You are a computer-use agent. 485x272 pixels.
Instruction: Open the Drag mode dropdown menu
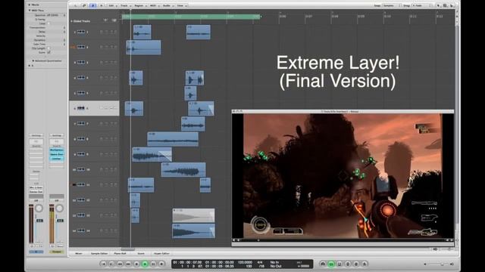(x=422, y=5)
